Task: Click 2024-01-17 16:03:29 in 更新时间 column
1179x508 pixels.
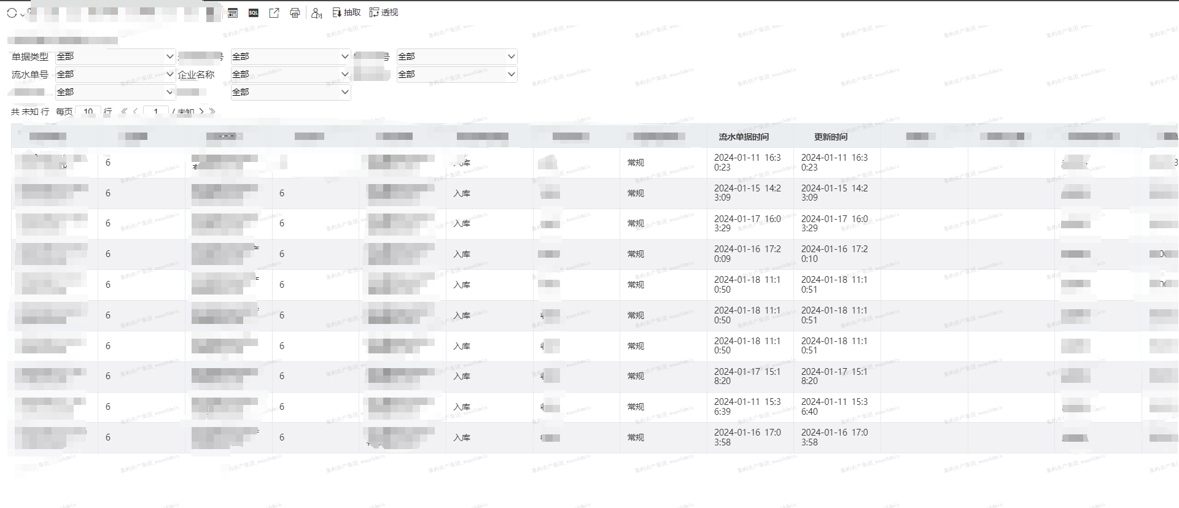Action: (835, 223)
